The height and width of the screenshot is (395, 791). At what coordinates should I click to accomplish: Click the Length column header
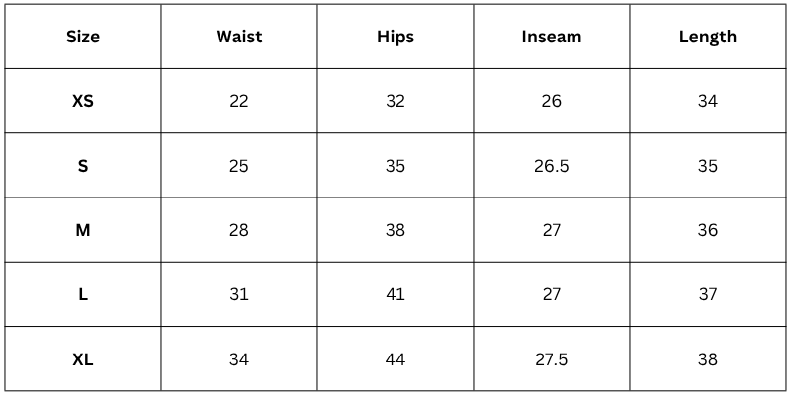tap(708, 38)
